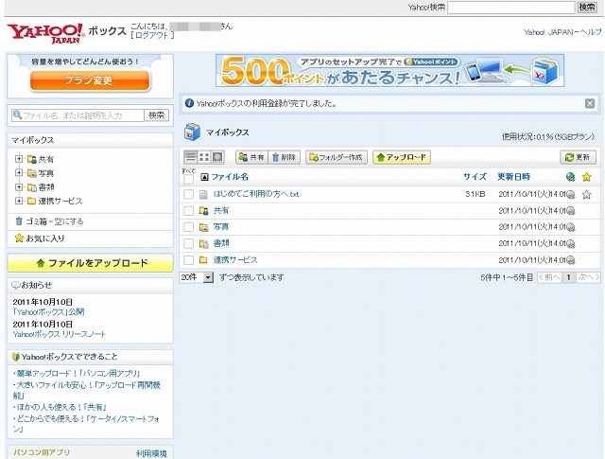Viewport: 605px width, 459px height.
Task: Click share status icon on 書類 row
Action: click(571, 244)
